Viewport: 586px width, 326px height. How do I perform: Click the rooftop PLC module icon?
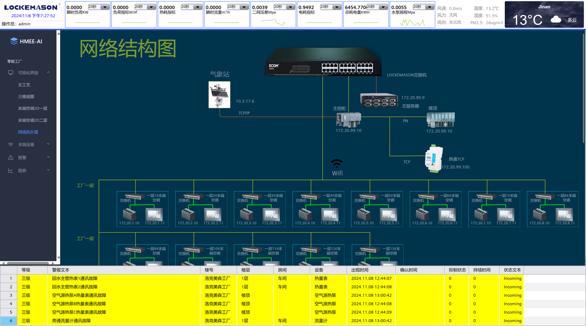click(x=441, y=120)
